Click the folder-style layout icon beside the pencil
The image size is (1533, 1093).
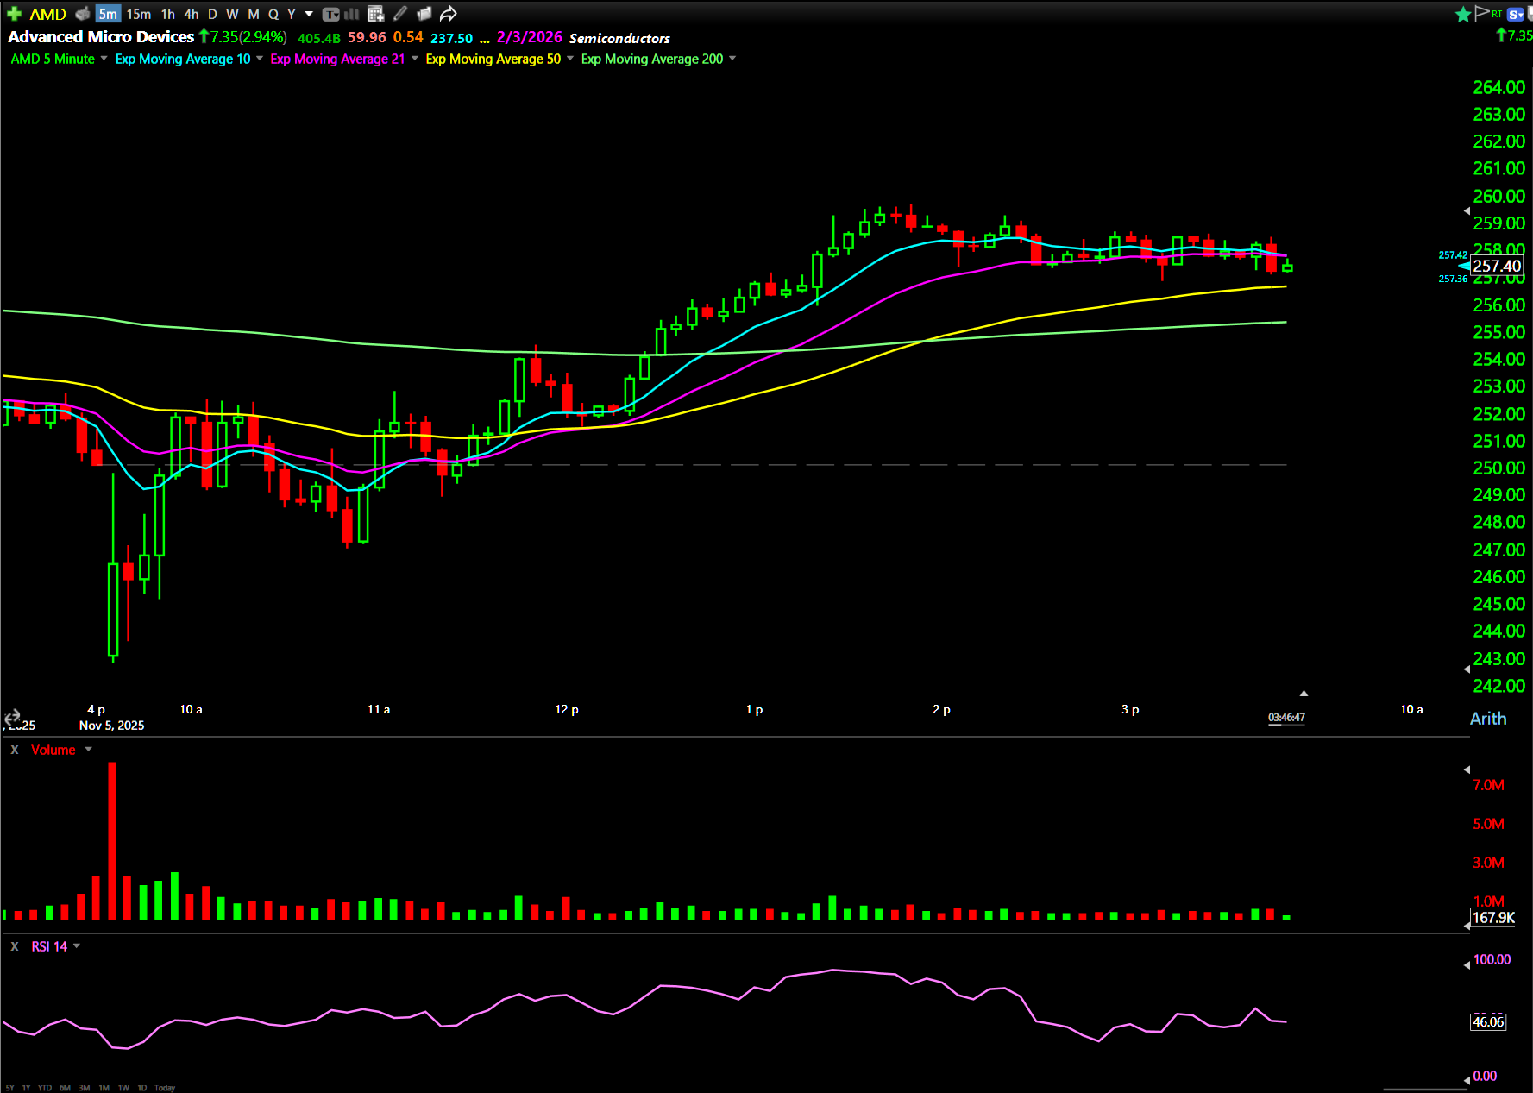coord(424,14)
